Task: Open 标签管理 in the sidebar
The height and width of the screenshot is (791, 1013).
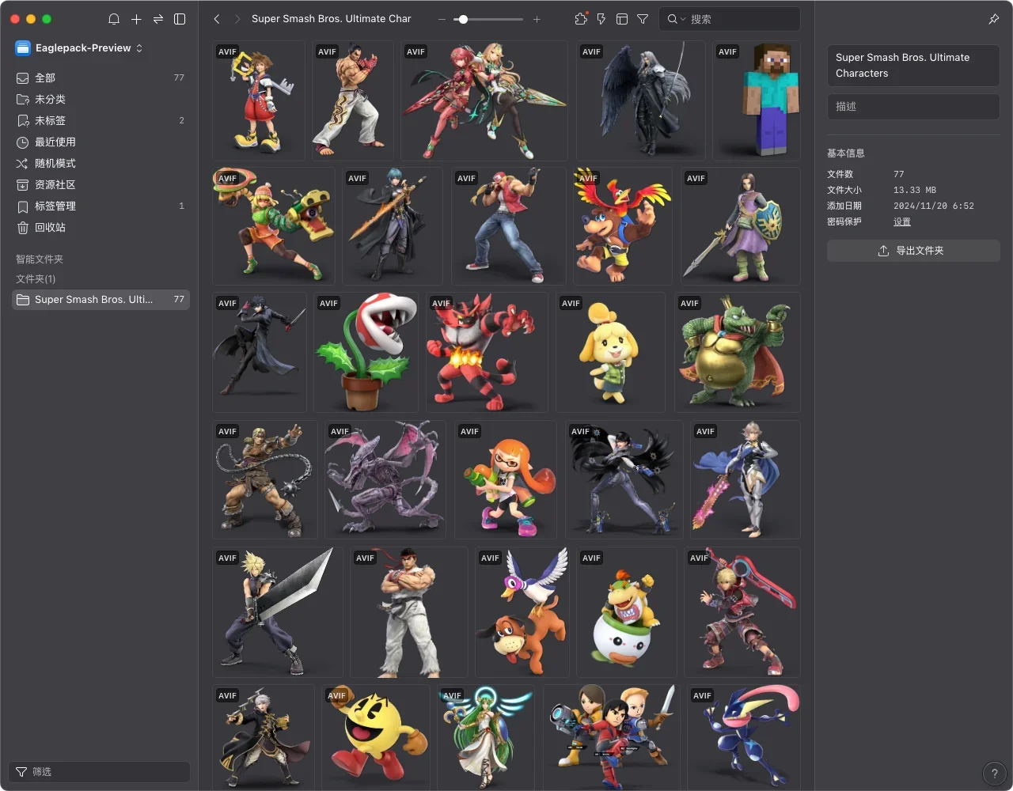Action: [x=101, y=206]
